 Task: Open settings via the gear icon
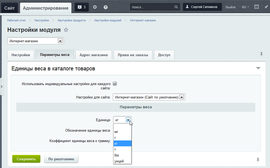(95, 7)
